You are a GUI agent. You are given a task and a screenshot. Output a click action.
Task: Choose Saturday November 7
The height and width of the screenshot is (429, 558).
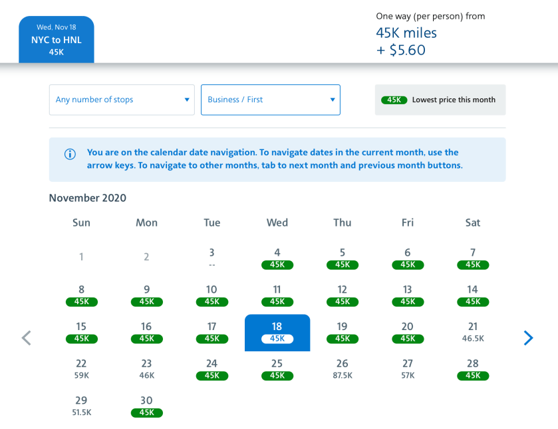pos(473,258)
